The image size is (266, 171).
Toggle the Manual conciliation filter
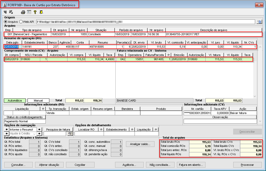(x=38, y=101)
